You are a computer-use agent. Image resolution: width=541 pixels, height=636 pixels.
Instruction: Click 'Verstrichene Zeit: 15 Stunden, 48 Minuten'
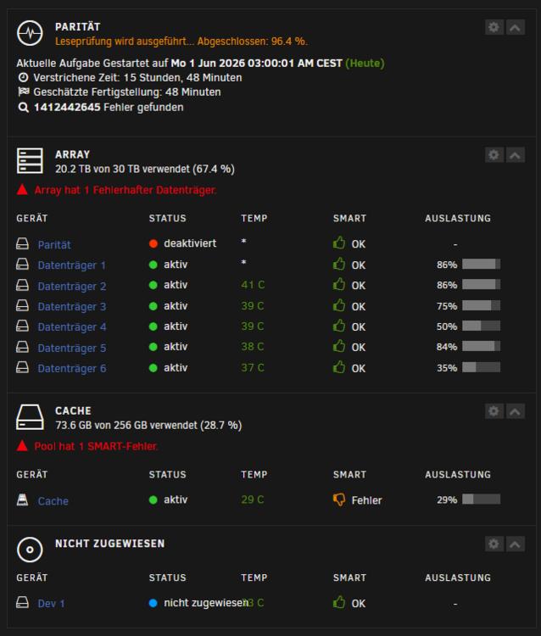click(x=137, y=78)
